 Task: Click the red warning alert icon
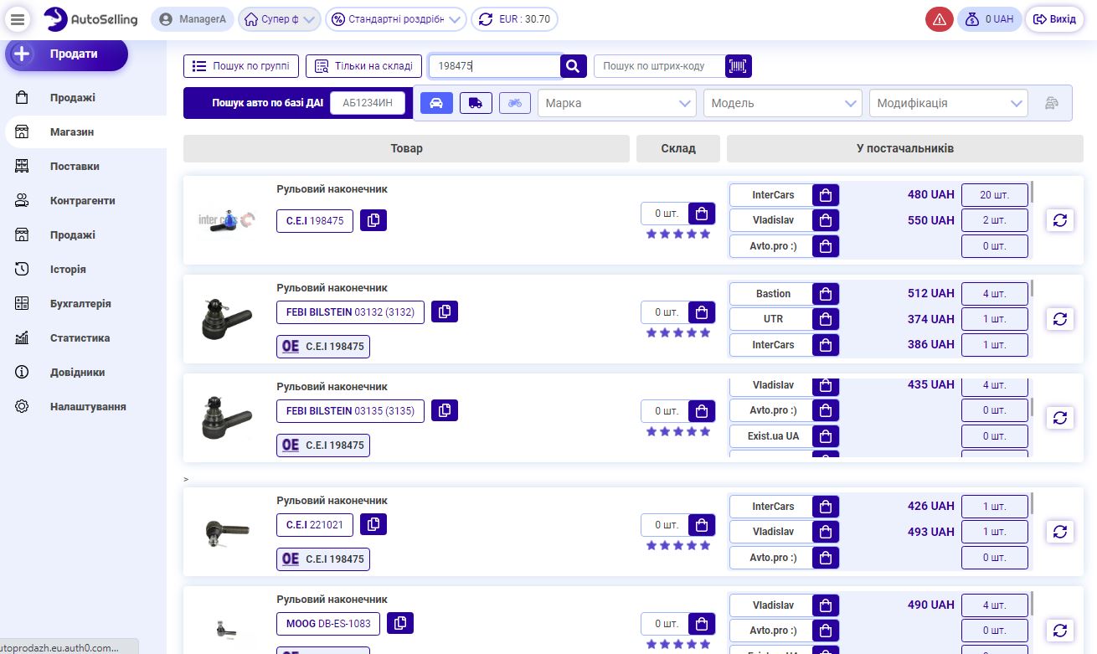click(x=939, y=19)
